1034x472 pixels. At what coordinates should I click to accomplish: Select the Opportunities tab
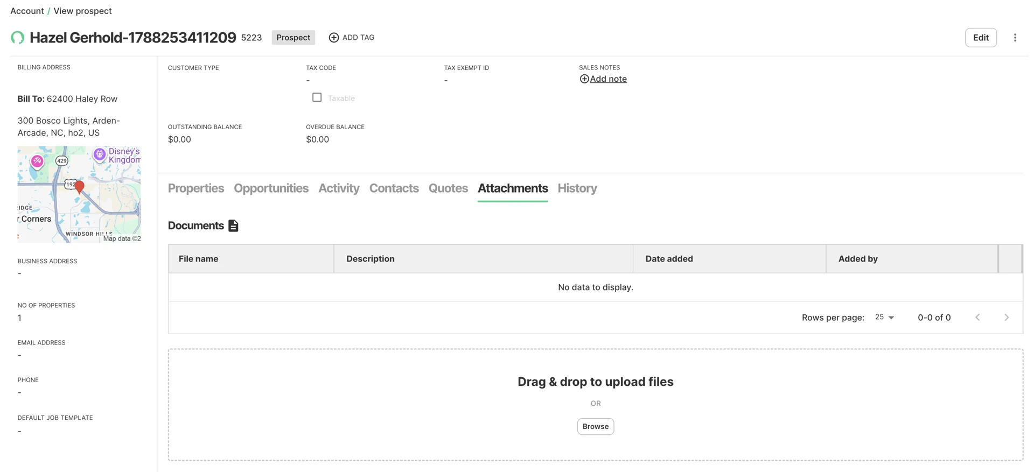coord(271,188)
